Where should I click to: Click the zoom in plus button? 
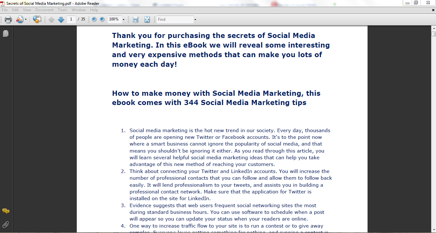coord(102,19)
